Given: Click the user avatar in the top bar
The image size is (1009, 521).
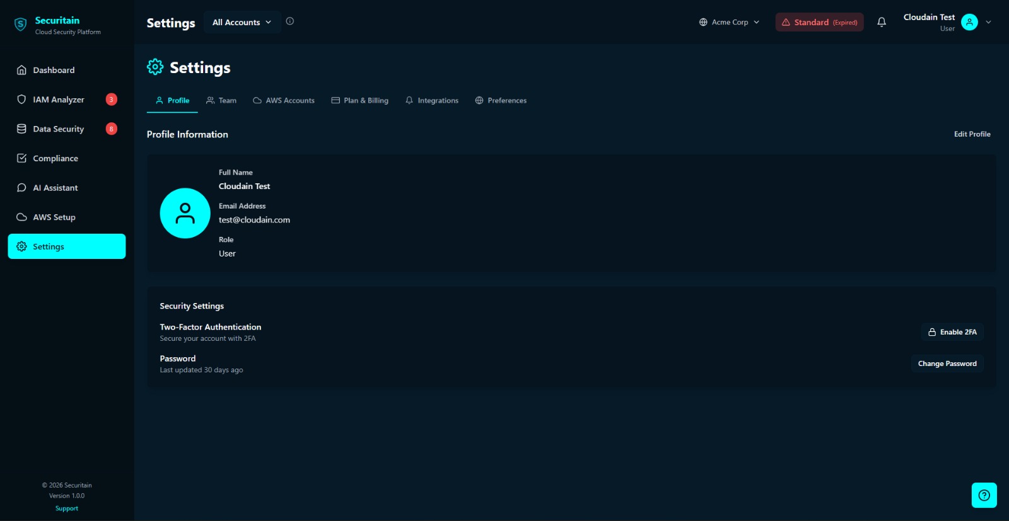Looking at the screenshot, I should click(969, 22).
